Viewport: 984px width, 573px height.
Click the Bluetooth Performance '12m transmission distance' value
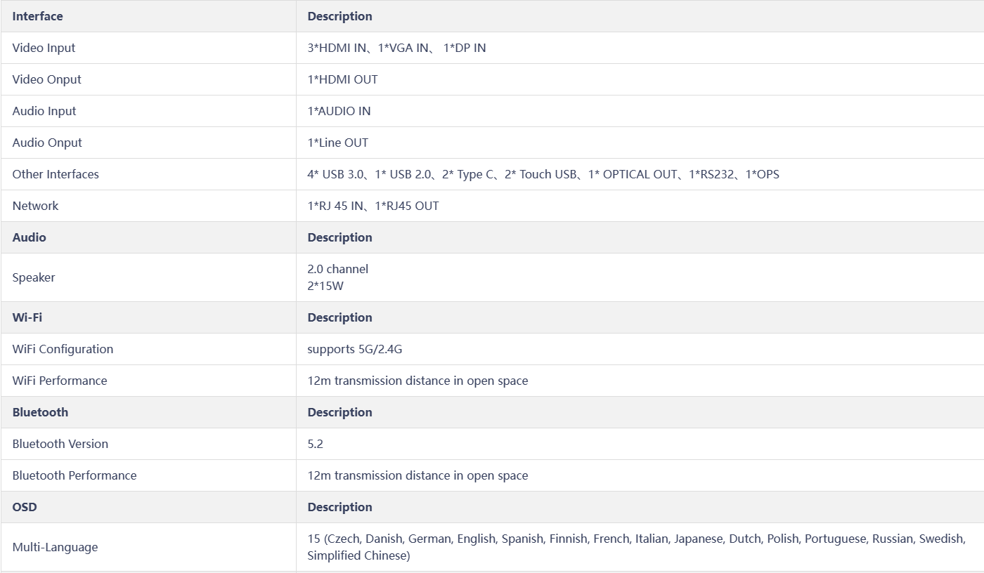click(417, 475)
